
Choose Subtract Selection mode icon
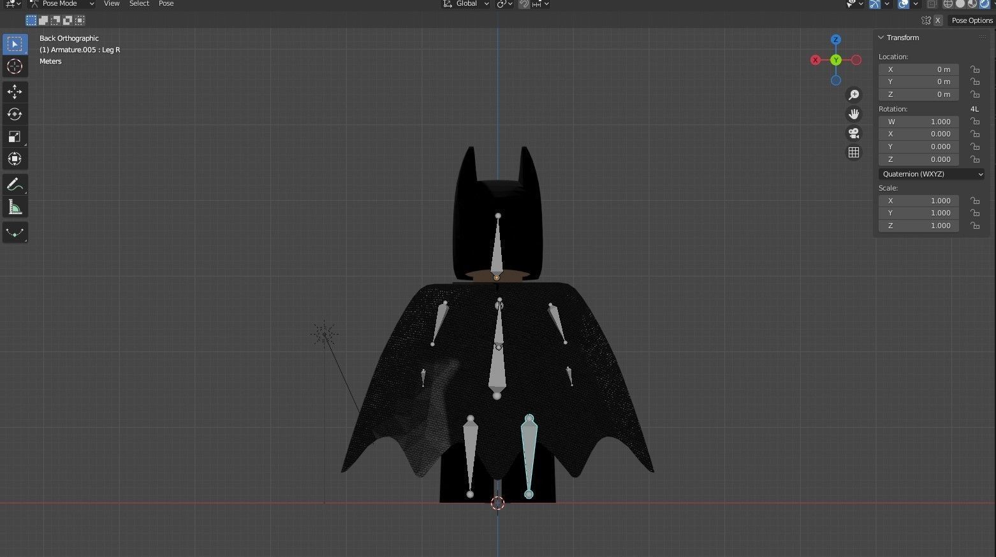click(x=55, y=20)
